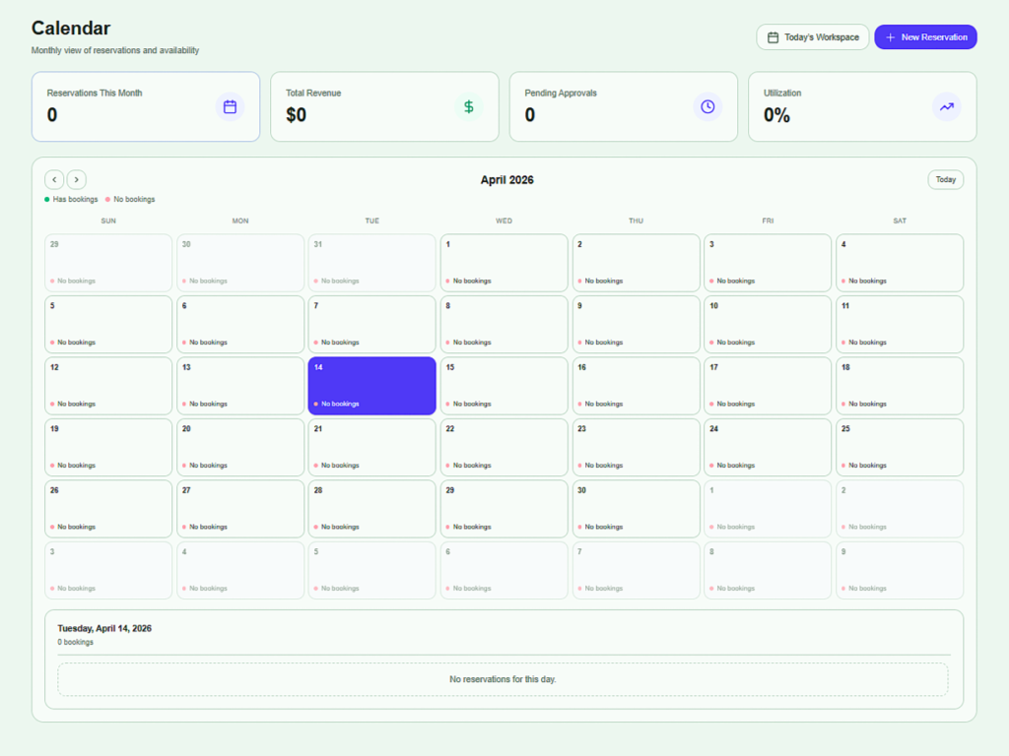Click the empty No reservations for this day box
1009x756 pixels.
tap(503, 679)
